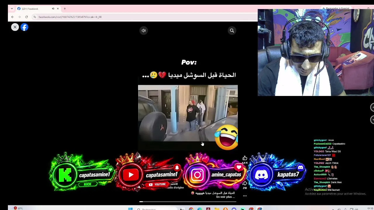Viewport: 374px width, 210px height.
Task: Go to Facebook home via the logo
Action: (x=24, y=27)
